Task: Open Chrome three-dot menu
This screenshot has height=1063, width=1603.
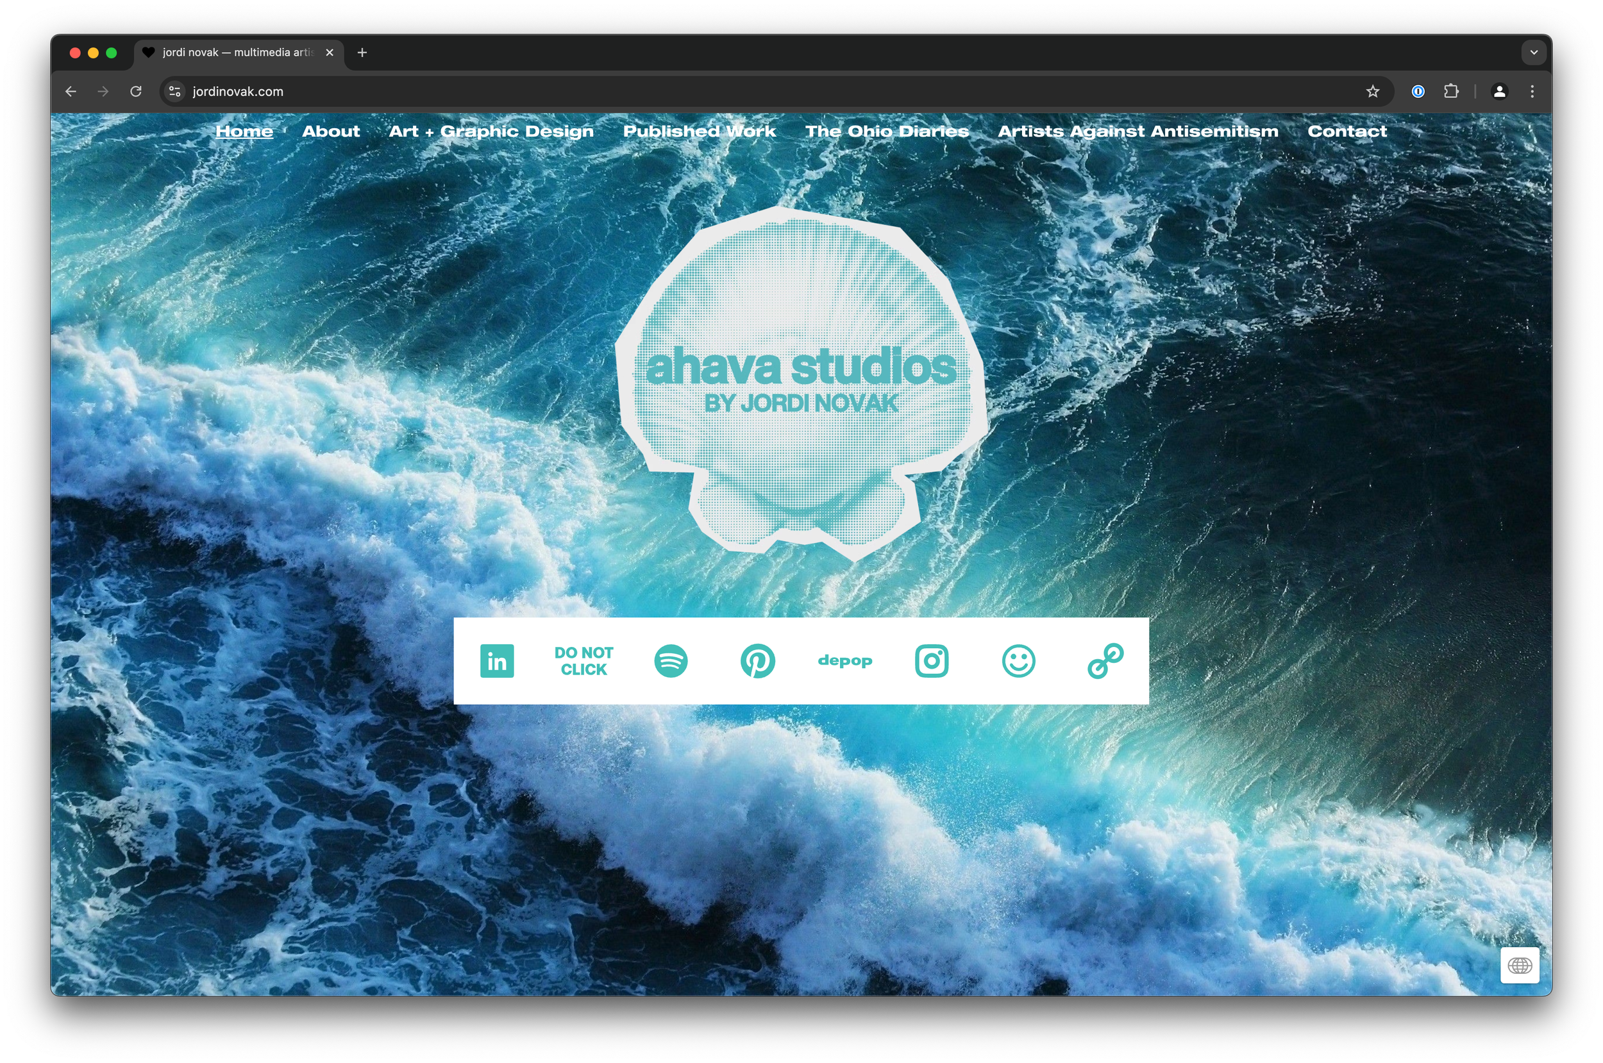Action: click(x=1532, y=92)
